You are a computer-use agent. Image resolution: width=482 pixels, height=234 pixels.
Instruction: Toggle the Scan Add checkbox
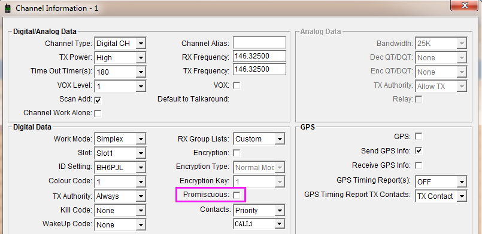point(98,100)
